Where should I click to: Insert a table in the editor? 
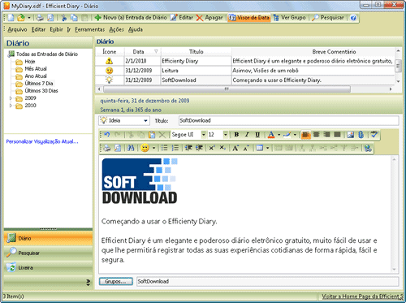(260, 148)
